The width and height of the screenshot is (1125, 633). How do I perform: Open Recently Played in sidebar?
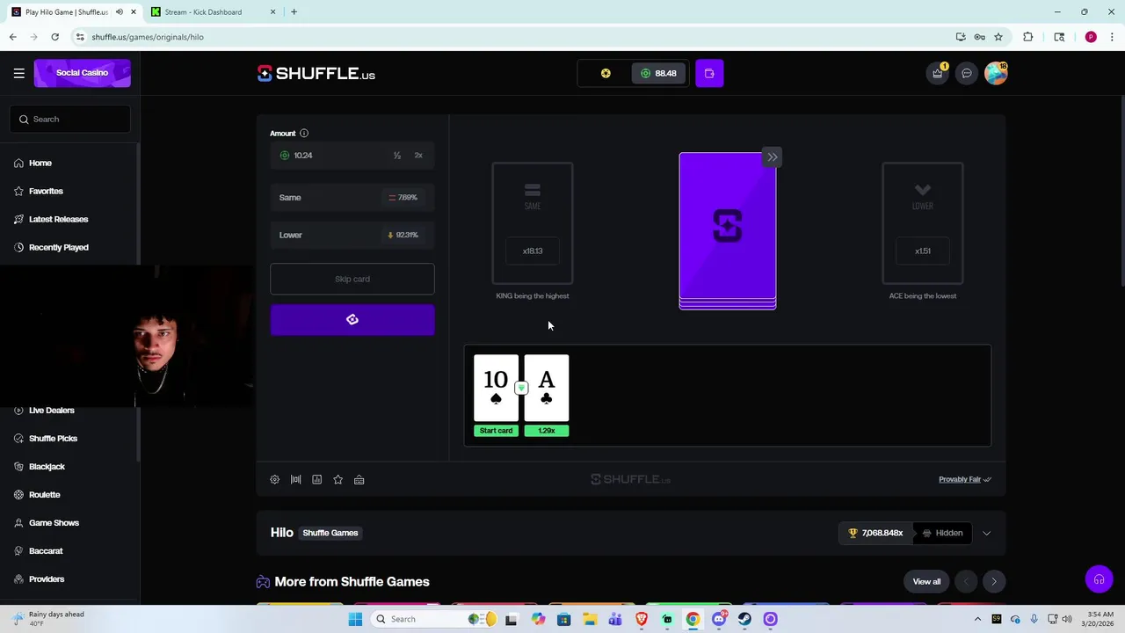click(58, 247)
